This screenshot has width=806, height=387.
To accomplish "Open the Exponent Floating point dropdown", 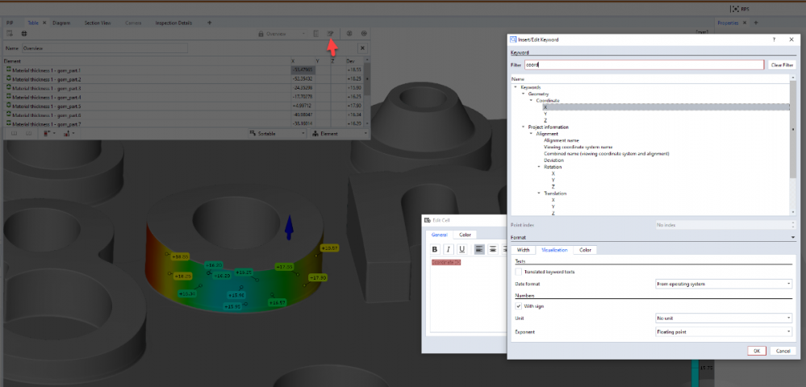I will [724, 331].
